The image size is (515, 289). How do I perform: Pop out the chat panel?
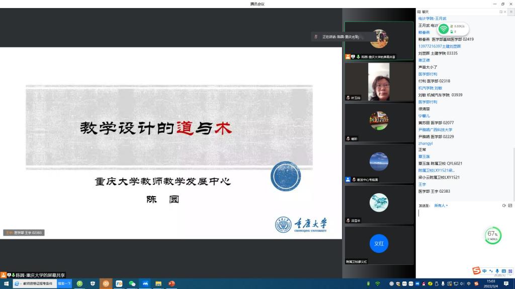(x=501, y=12)
